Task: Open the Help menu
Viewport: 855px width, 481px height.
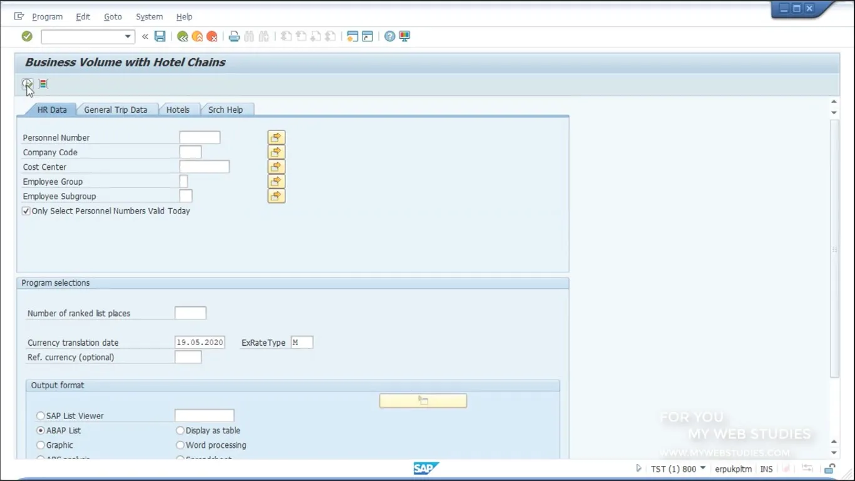Action: point(184,17)
